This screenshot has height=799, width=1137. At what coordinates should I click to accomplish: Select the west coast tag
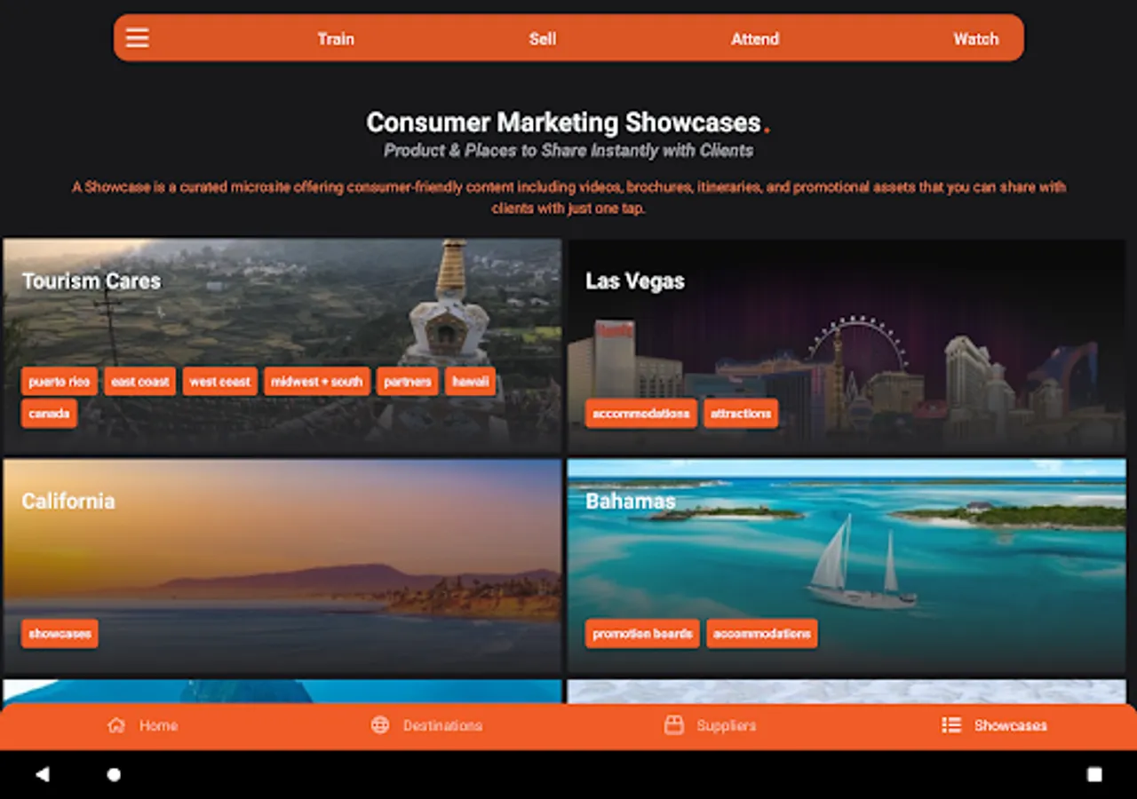click(220, 382)
